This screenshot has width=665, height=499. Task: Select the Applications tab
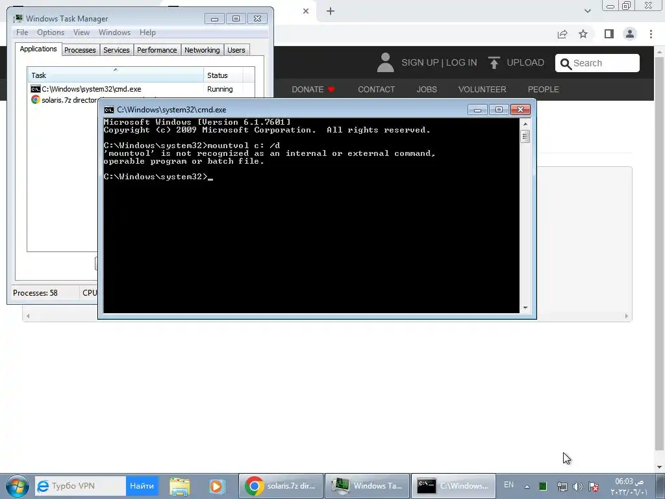click(x=38, y=49)
